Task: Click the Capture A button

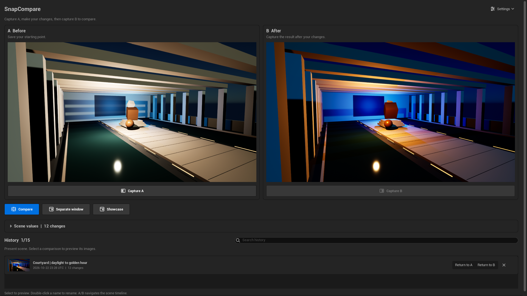Action: [x=132, y=191]
